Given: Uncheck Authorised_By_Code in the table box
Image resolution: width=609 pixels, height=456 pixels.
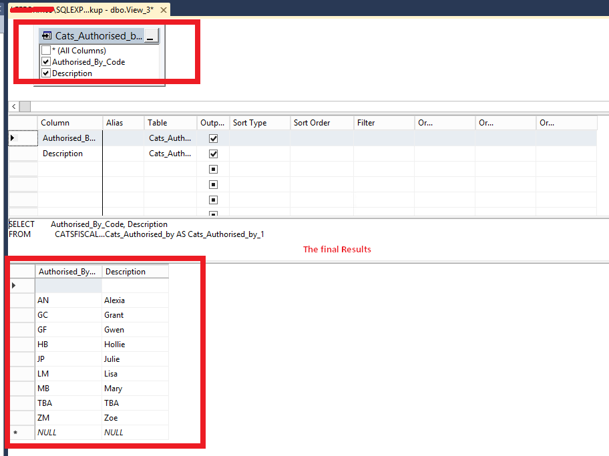Looking at the screenshot, I should (46, 62).
